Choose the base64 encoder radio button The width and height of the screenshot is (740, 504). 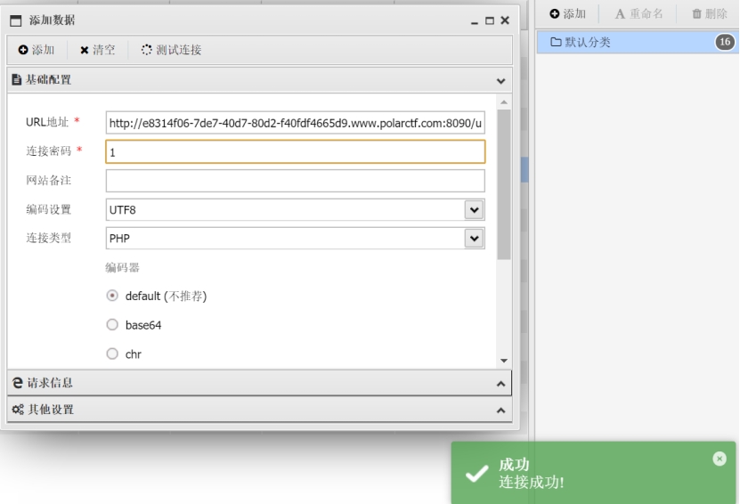pos(112,325)
